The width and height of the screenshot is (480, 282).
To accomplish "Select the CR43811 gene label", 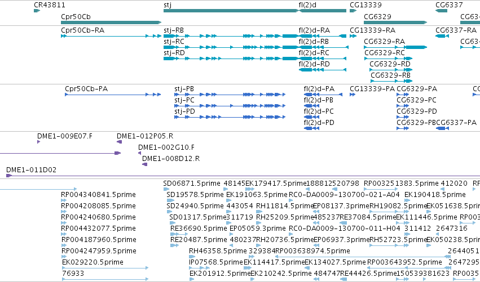I will tap(49, 5).
